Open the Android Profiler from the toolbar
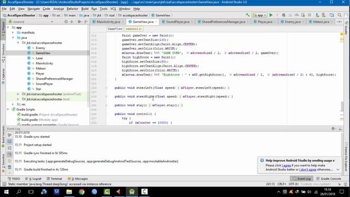350x197 pixels. coord(296,15)
